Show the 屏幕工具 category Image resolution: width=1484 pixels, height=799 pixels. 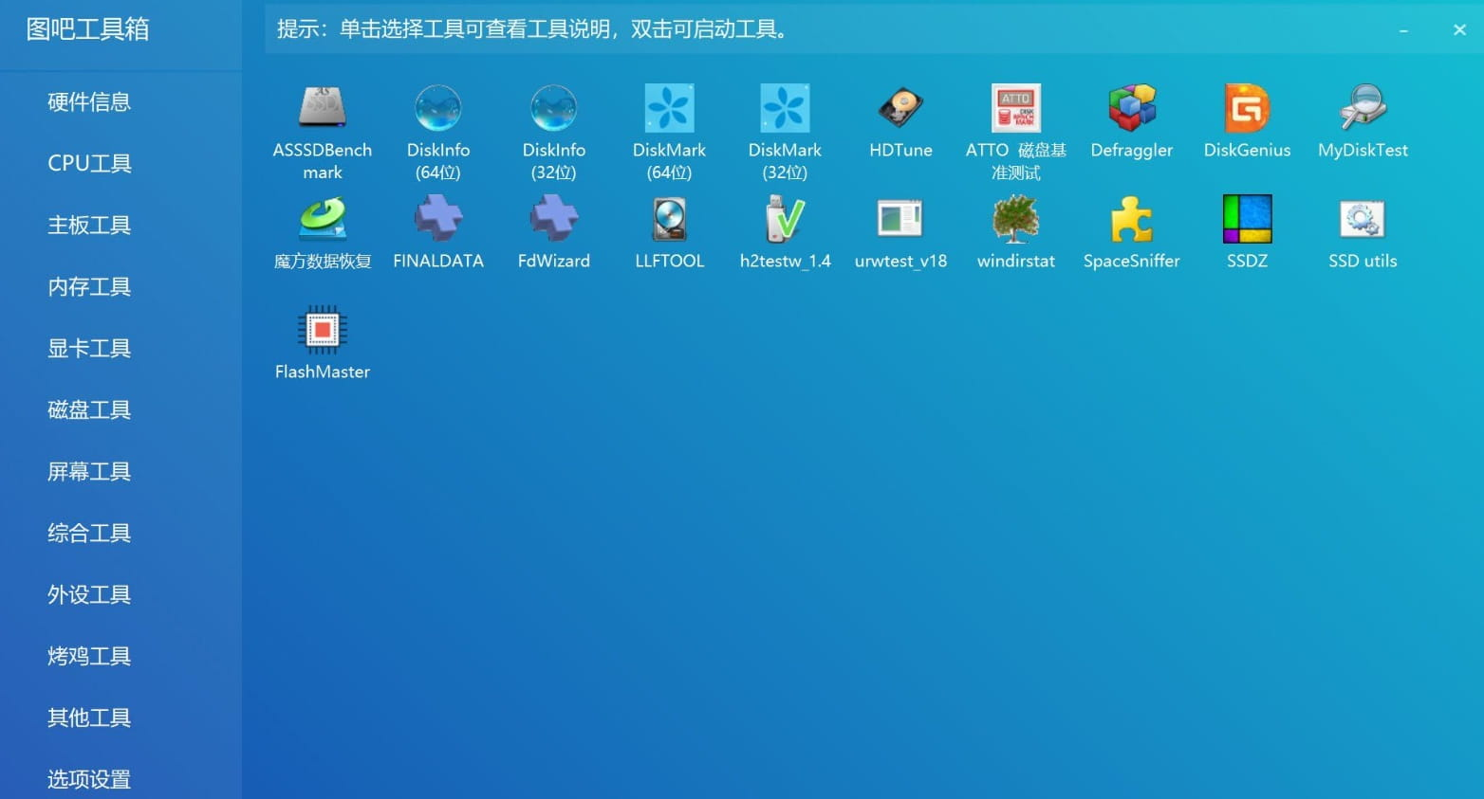[89, 471]
